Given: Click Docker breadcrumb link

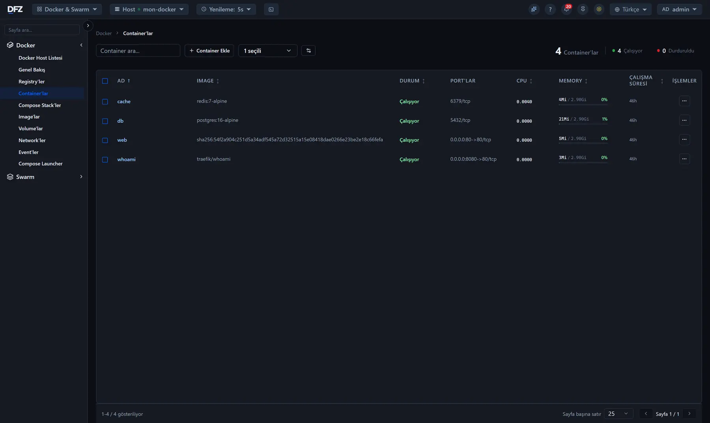Looking at the screenshot, I should point(104,33).
